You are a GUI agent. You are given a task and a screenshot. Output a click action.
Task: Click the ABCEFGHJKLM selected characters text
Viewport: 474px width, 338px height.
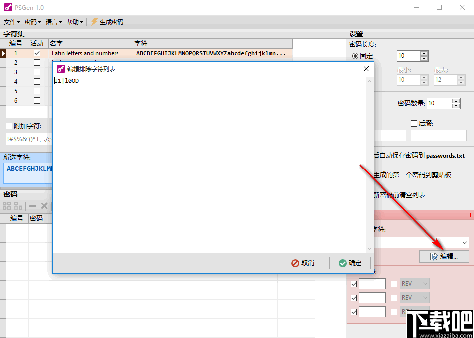click(x=30, y=169)
